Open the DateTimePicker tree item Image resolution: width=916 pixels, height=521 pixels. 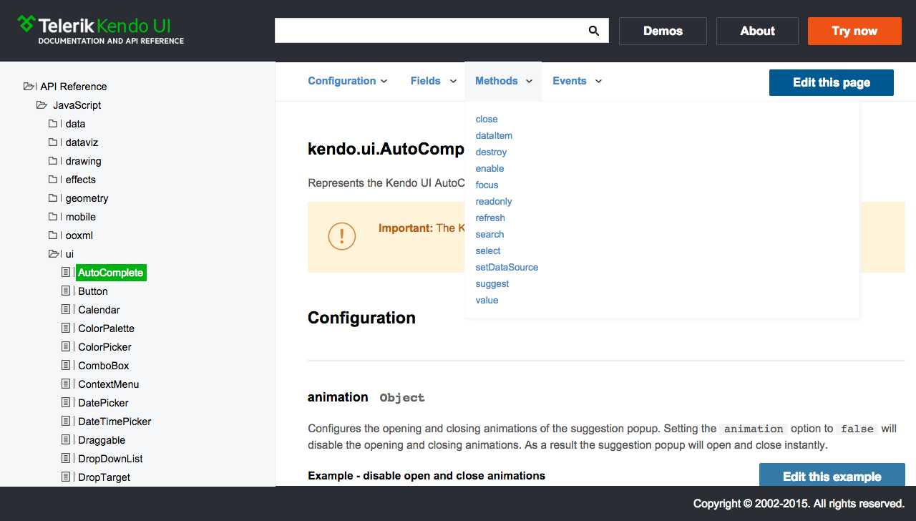click(114, 422)
